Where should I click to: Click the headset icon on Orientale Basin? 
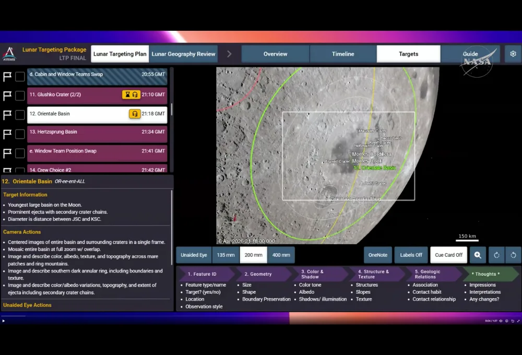point(135,114)
